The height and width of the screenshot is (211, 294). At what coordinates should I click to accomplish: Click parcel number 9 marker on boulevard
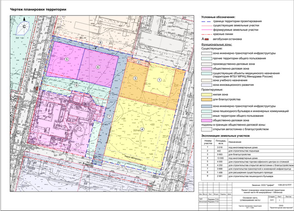(76, 85)
